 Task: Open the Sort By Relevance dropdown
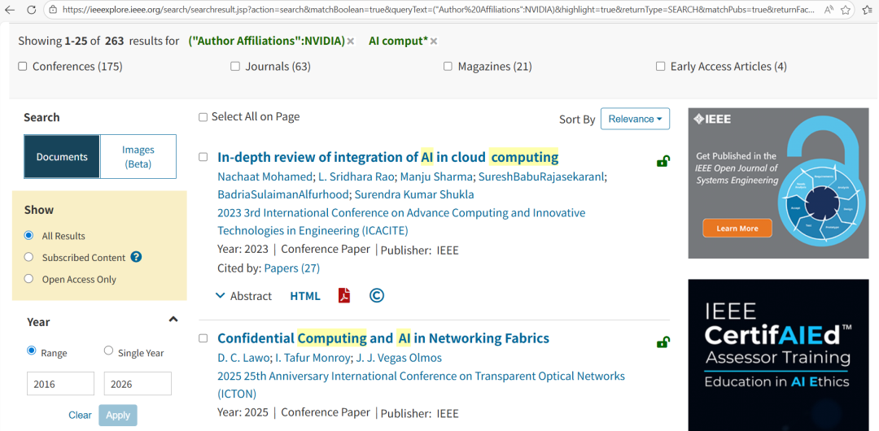pos(635,119)
